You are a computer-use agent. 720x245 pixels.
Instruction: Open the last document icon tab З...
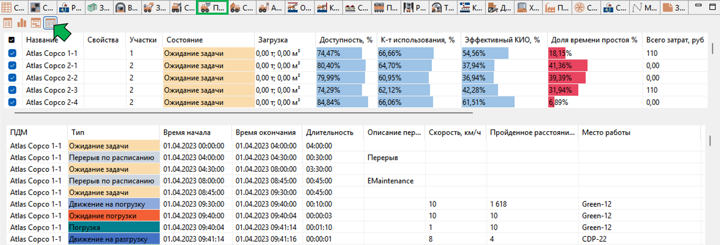(x=675, y=8)
